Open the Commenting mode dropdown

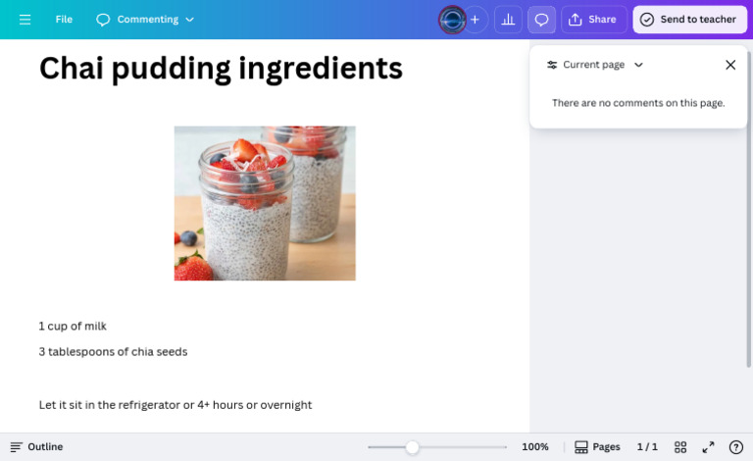(x=145, y=20)
